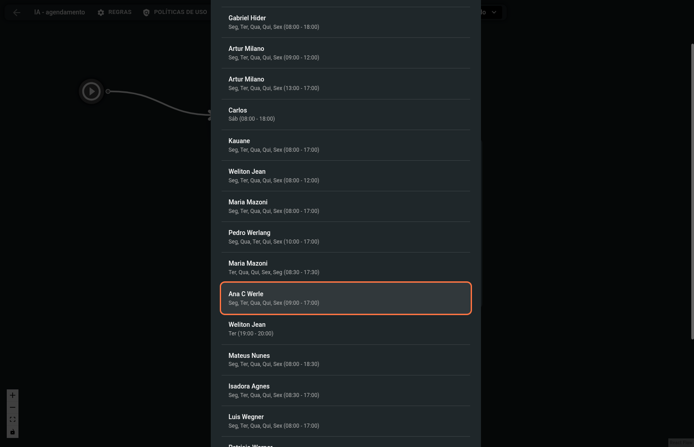694x447 pixels.
Task: Click the flow start play node
Action: [x=91, y=91]
